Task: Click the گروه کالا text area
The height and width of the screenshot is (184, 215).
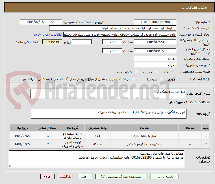Action: 108,114
